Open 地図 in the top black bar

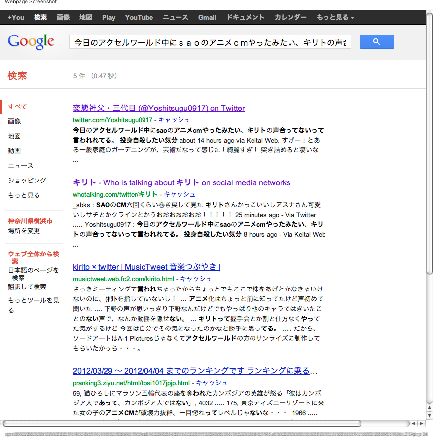(85, 17)
